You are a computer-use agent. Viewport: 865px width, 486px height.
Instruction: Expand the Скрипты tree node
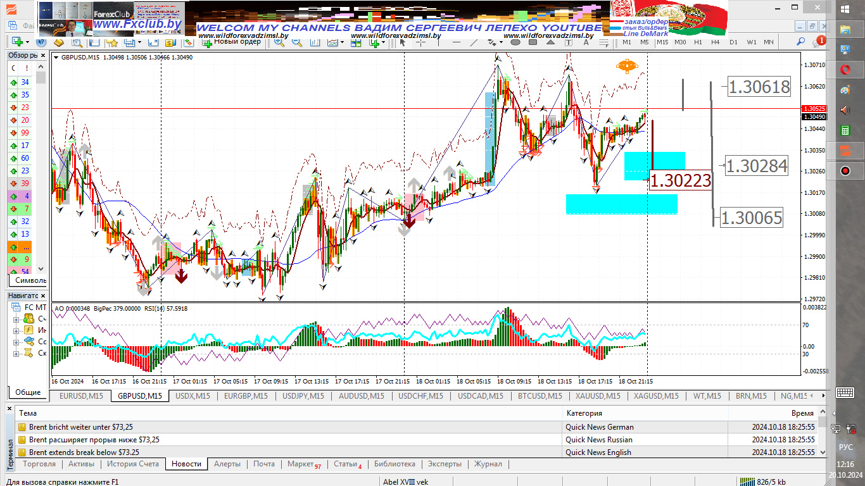pos(16,353)
